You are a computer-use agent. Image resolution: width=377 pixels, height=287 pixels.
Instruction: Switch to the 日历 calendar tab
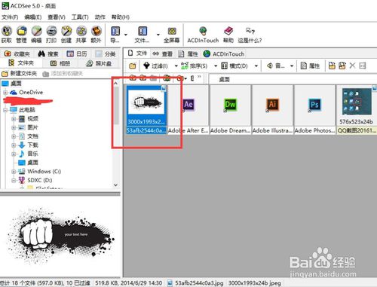[x=77, y=53]
